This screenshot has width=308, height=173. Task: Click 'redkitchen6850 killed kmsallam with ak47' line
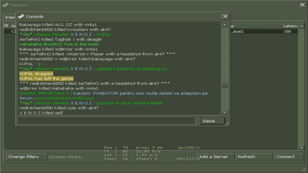pos(65,29)
